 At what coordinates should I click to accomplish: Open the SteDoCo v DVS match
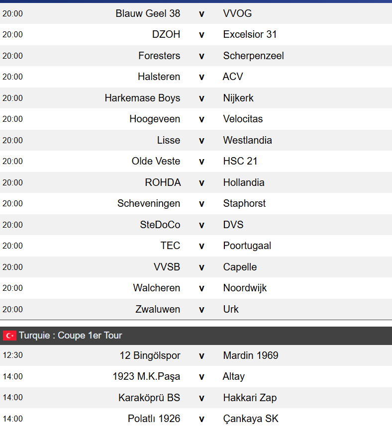click(201, 225)
